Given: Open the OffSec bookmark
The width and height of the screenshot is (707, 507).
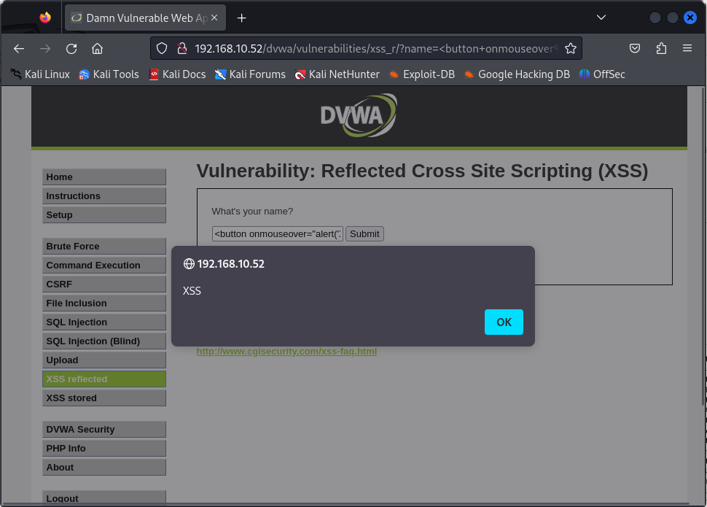Looking at the screenshot, I should pyautogui.click(x=602, y=74).
